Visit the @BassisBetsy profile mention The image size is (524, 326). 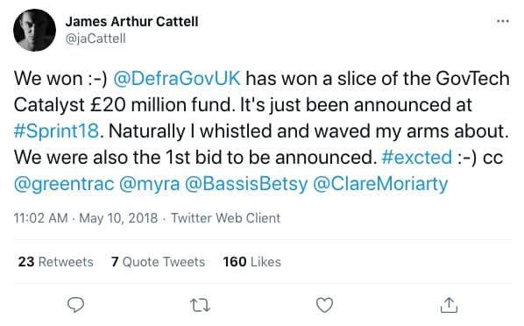pyautogui.click(x=246, y=184)
